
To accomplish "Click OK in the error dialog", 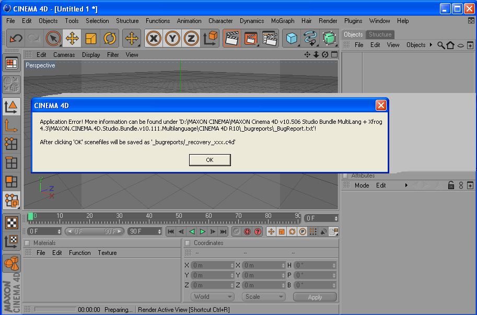I will (210, 160).
